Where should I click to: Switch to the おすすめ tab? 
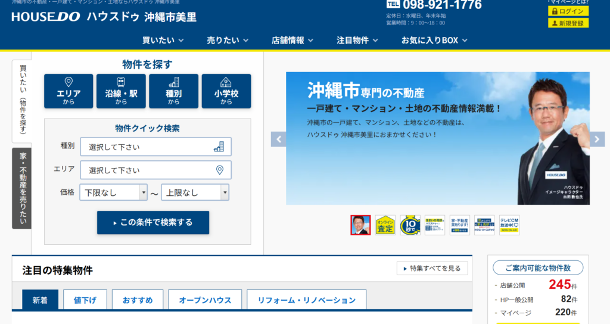[138, 300]
